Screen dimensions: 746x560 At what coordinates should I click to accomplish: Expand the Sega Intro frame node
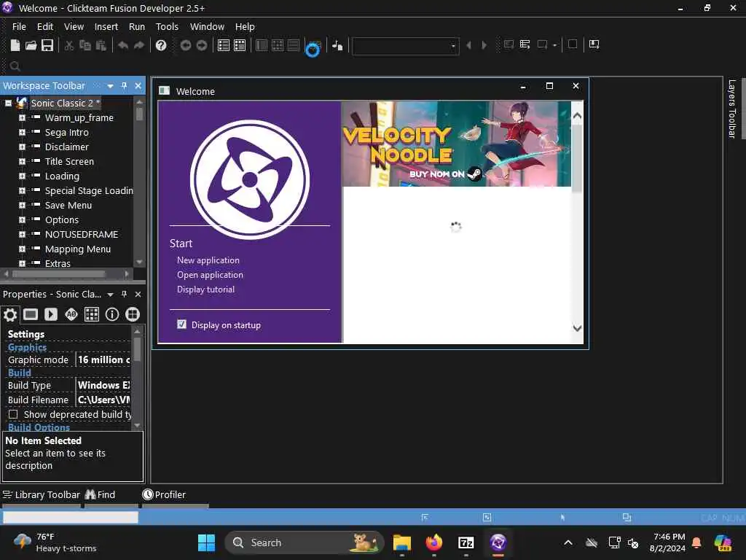coord(22,133)
